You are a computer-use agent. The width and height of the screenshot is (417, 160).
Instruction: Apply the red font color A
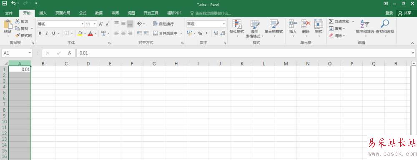click(90, 33)
